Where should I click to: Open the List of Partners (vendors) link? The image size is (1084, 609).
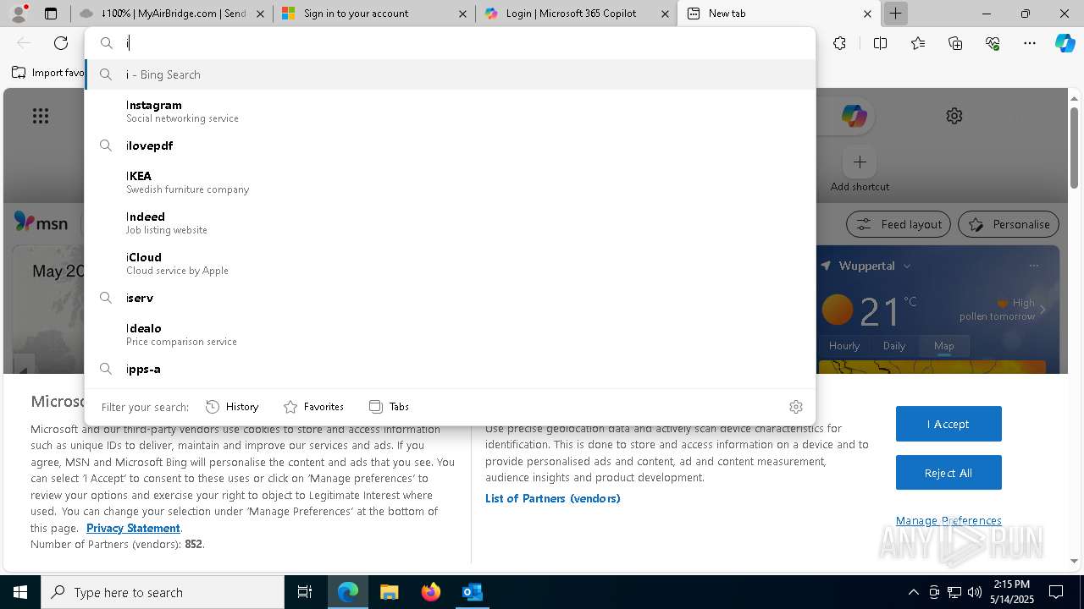553,498
